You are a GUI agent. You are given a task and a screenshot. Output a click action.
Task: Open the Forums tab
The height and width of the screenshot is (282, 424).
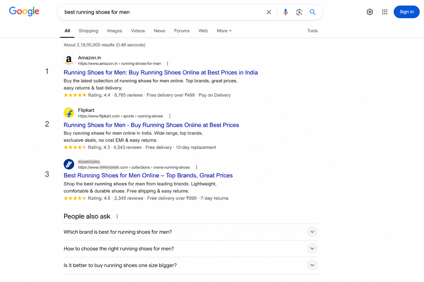pyautogui.click(x=182, y=31)
